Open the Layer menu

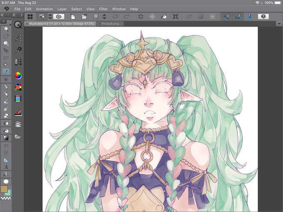tap(62, 9)
